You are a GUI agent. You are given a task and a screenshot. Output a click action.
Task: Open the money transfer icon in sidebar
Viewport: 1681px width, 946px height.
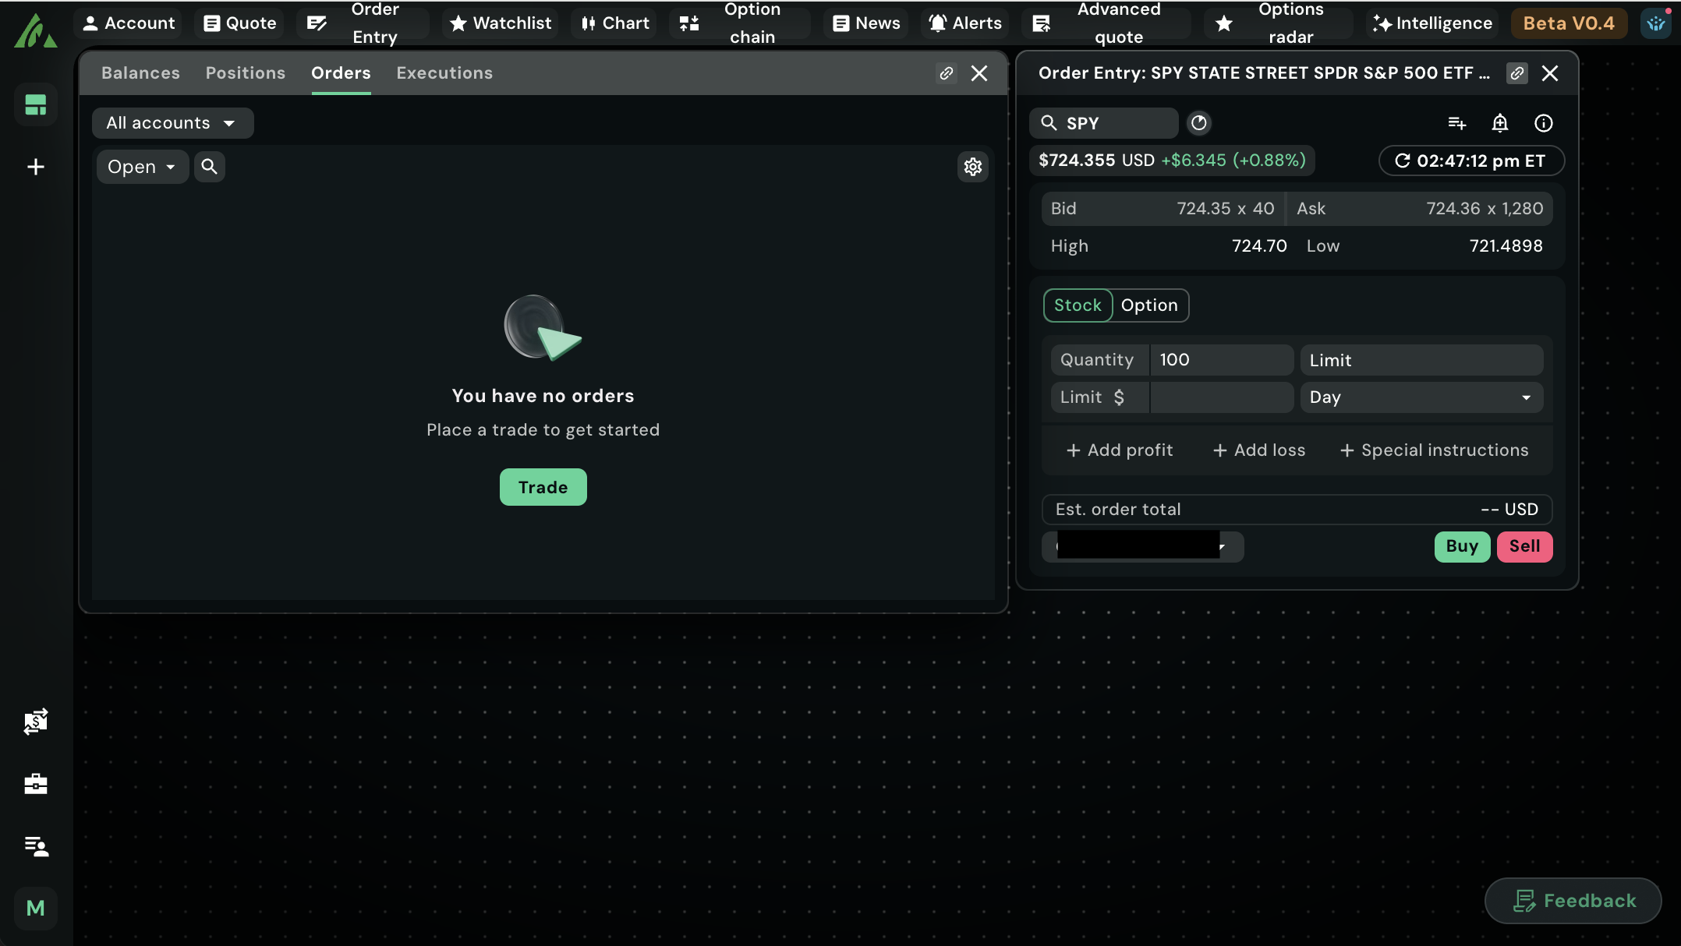click(x=36, y=722)
